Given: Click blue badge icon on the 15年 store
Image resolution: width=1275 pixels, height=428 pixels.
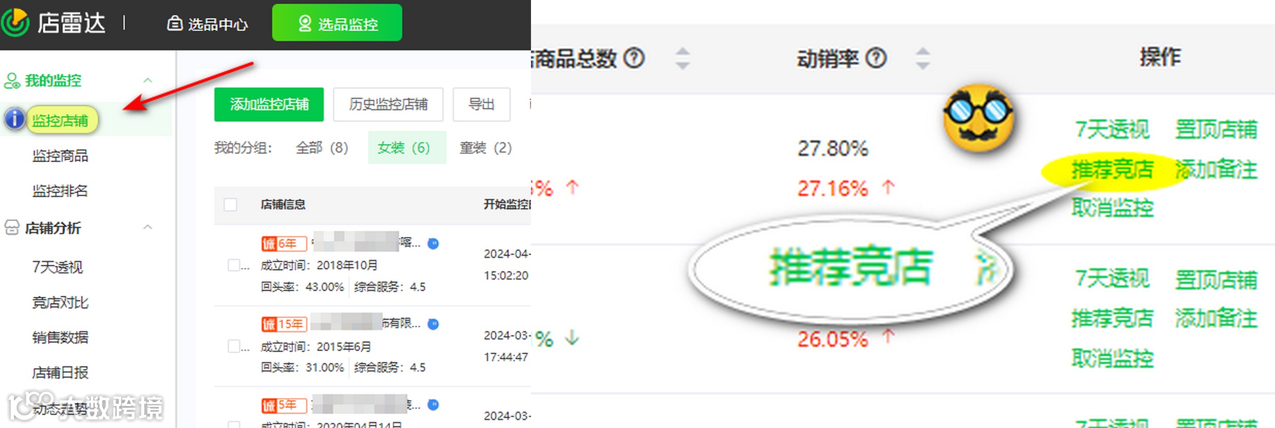Looking at the screenshot, I should pyautogui.click(x=434, y=324).
